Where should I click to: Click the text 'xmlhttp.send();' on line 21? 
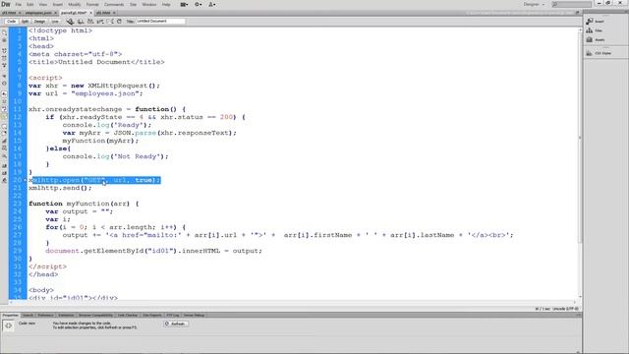click(60, 188)
